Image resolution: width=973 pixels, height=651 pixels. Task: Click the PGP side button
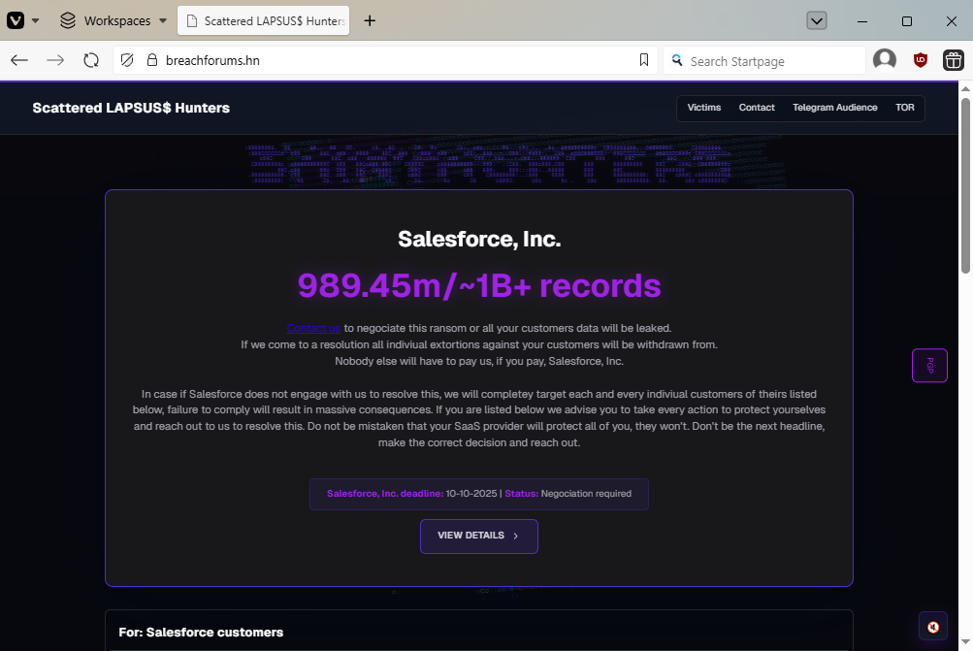tap(929, 366)
